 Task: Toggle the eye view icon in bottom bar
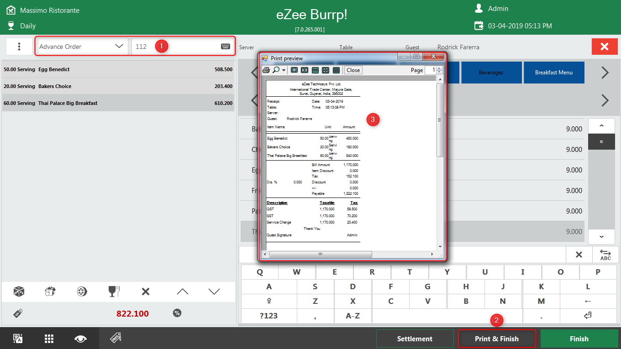[81, 339]
